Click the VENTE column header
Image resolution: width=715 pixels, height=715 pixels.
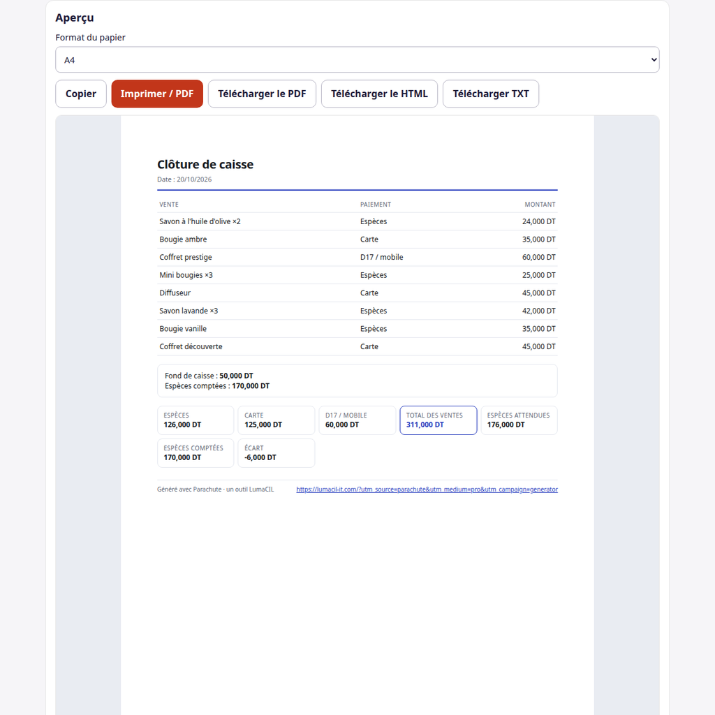click(x=169, y=205)
